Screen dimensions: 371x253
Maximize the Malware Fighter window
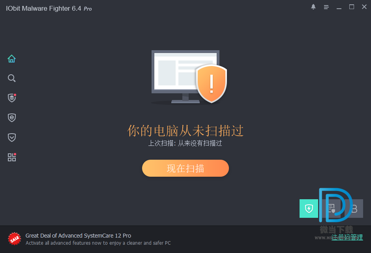(x=352, y=7)
